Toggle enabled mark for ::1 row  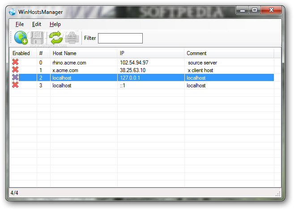[x=15, y=85]
